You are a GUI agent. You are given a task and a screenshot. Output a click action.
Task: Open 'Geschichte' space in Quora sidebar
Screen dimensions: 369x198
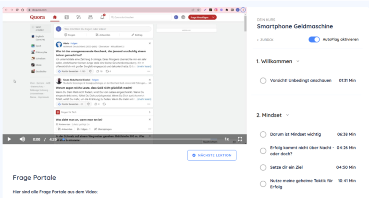(39, 71)
